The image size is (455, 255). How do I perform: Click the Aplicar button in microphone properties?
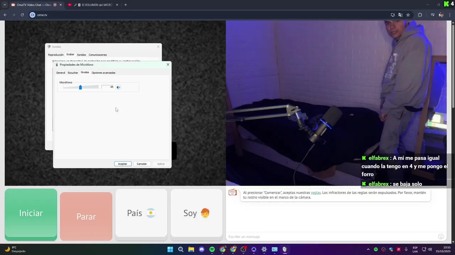161,164
